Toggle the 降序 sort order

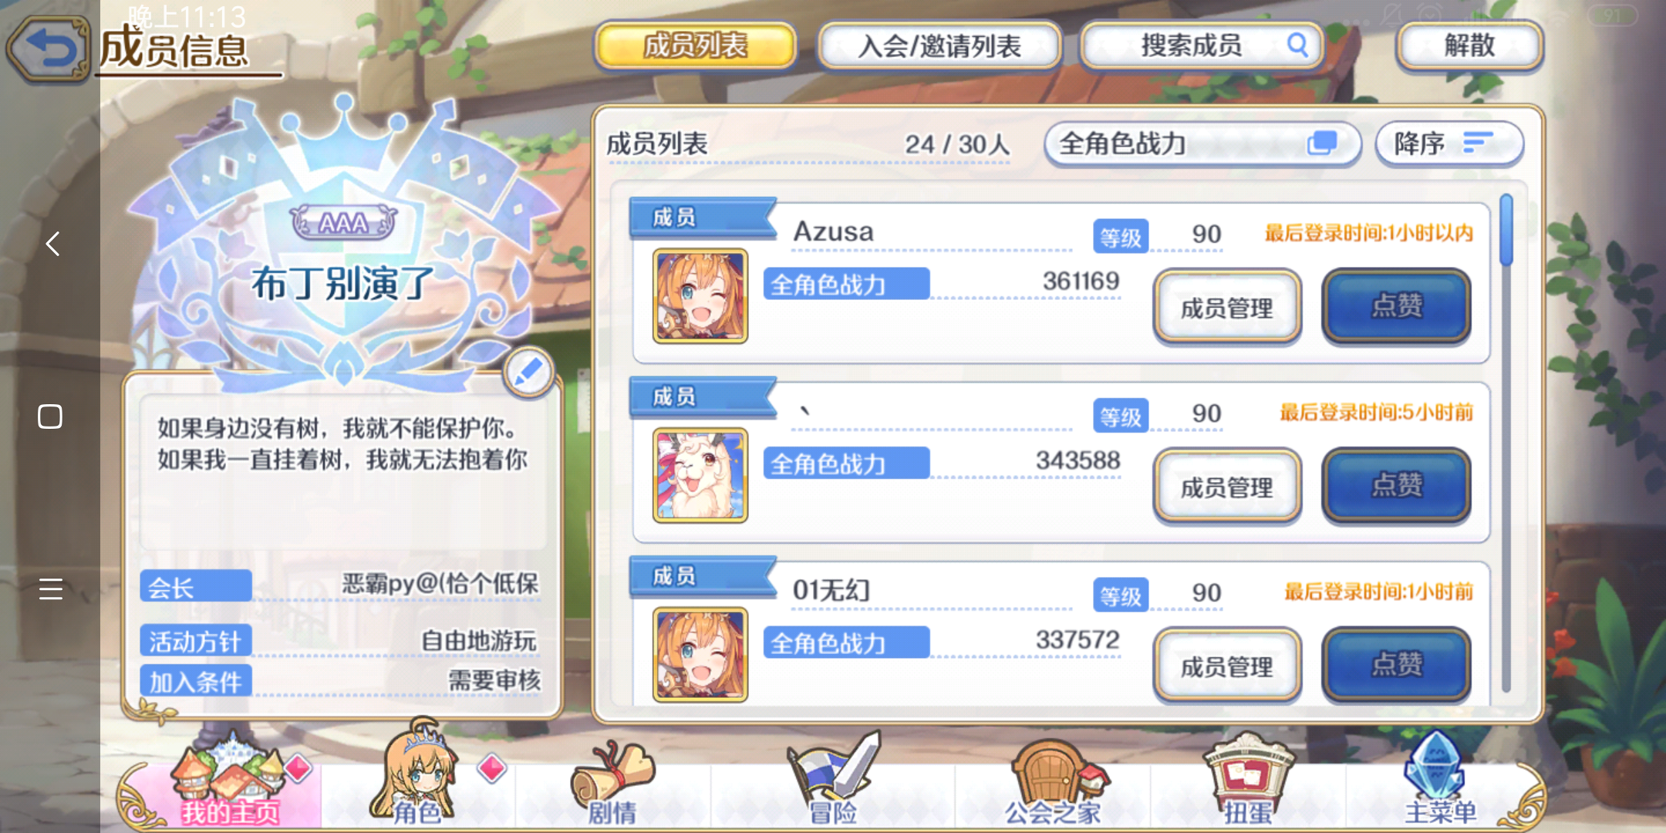[1448, 143]
